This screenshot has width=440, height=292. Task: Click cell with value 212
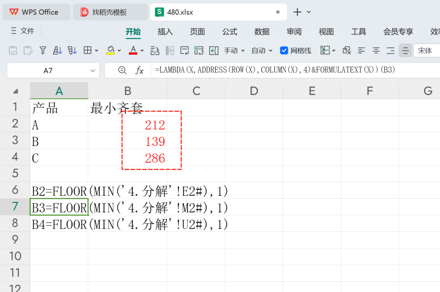128,124
